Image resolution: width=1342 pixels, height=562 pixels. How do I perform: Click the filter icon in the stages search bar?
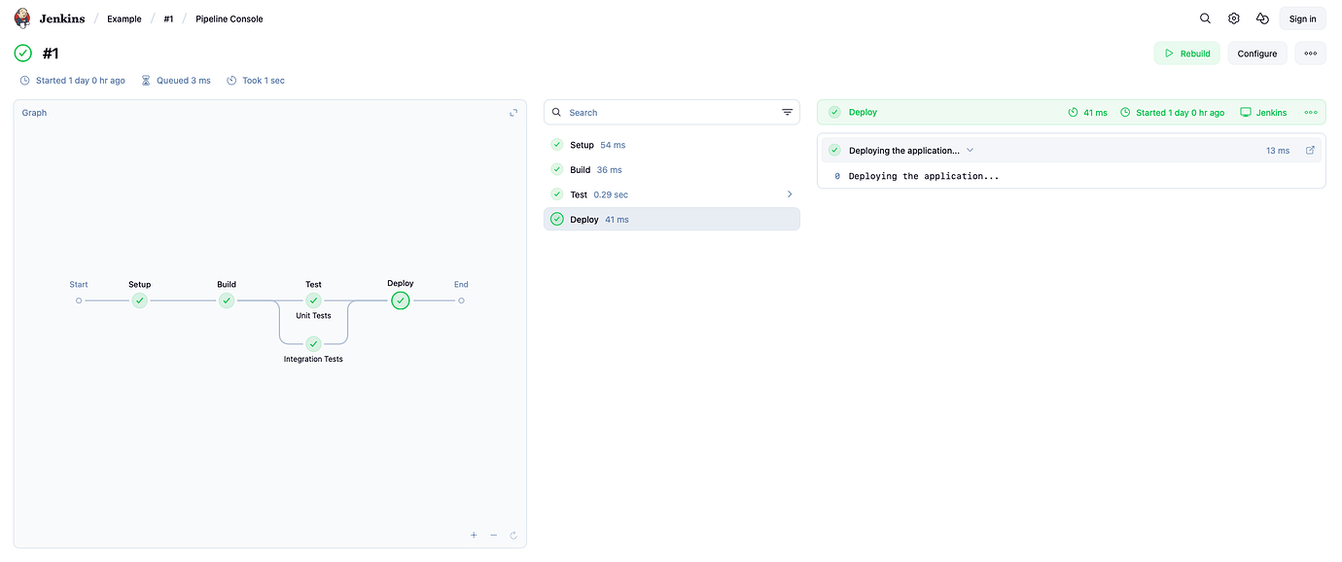pos(787,112)
